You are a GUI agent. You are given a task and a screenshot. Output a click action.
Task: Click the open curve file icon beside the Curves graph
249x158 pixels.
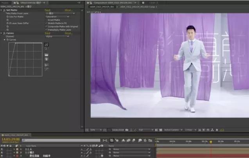(47, 55)
